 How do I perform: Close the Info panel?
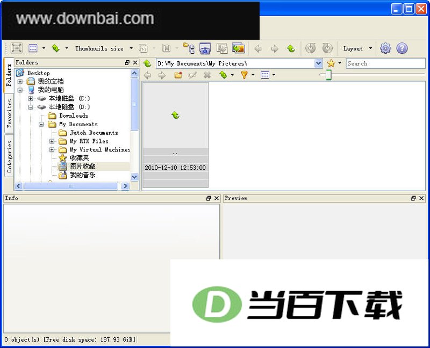tap(217, 198)
